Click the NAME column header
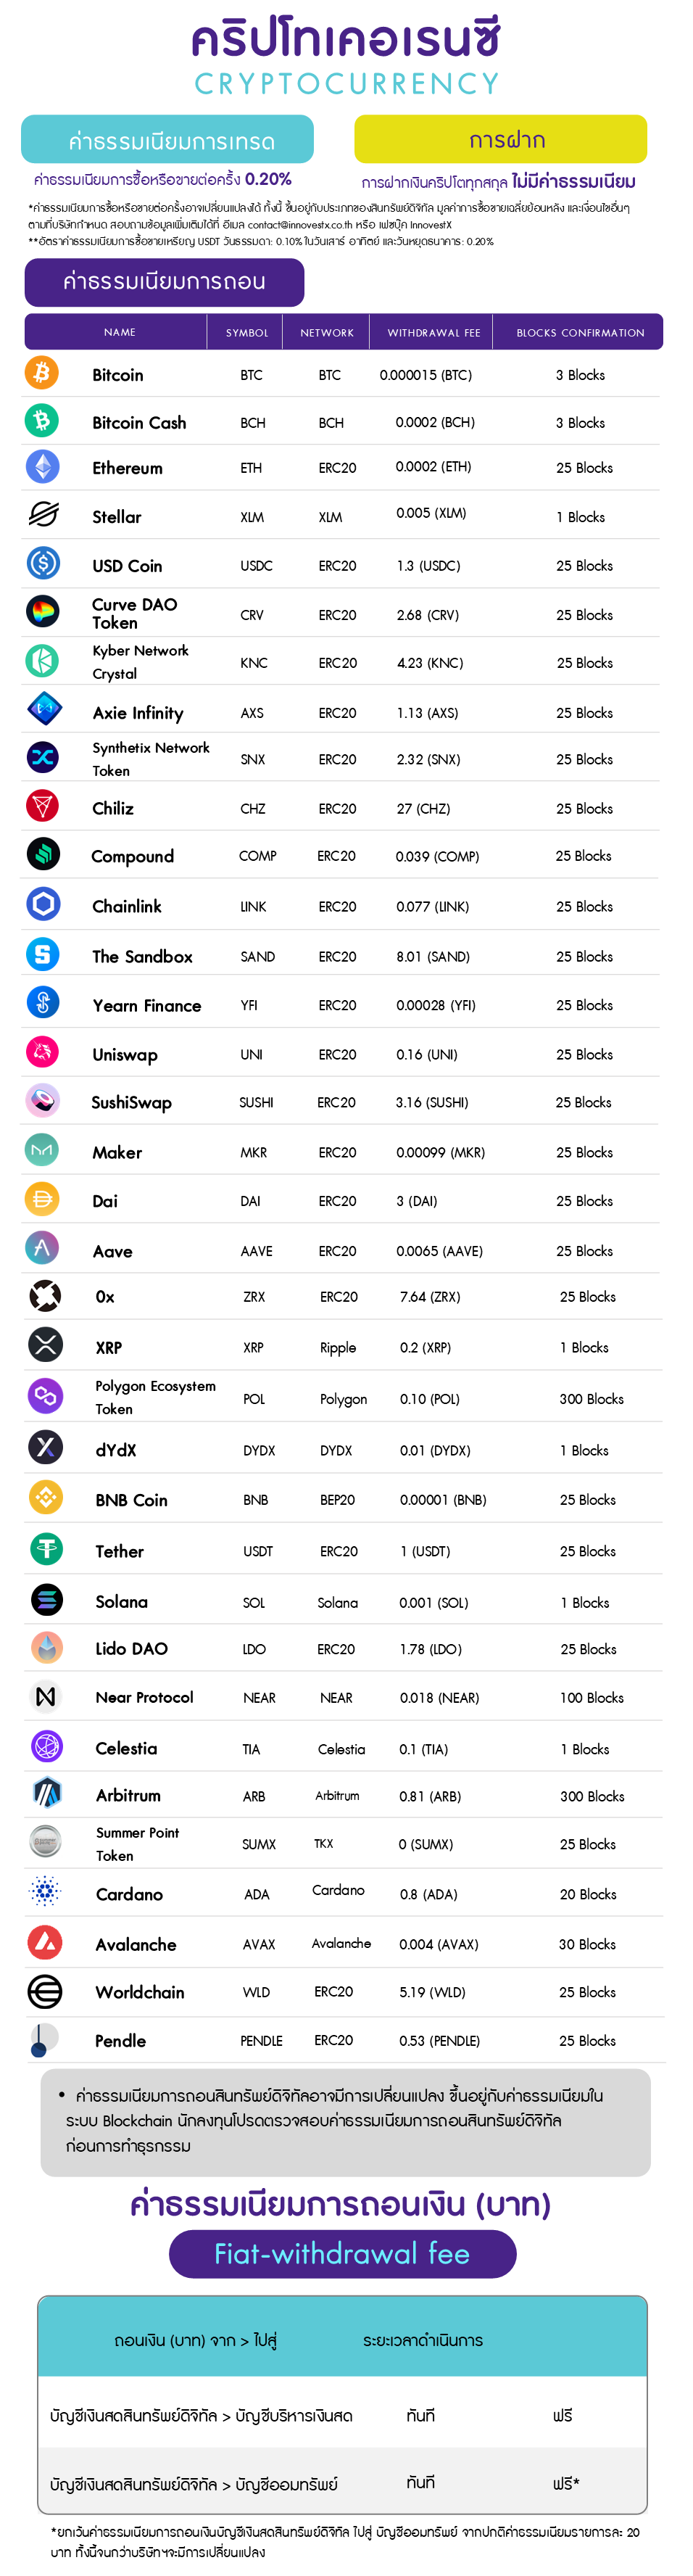This screenshot has height=2576, width=693. click(119, 332)
